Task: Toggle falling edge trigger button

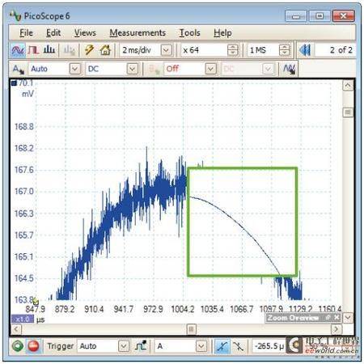Action: coord(238,346)
